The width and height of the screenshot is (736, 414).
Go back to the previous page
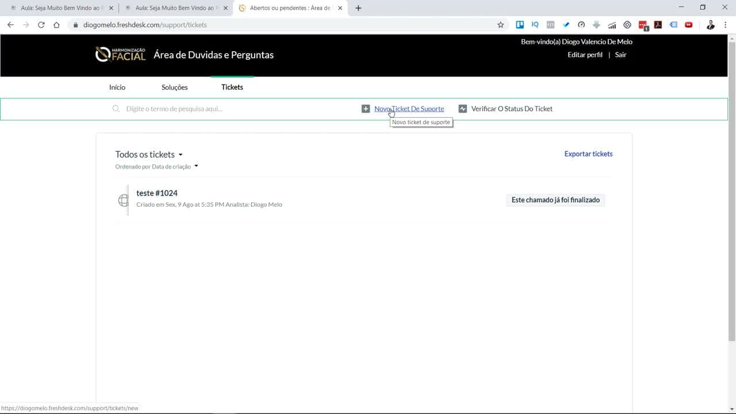(x=10, y=25)
